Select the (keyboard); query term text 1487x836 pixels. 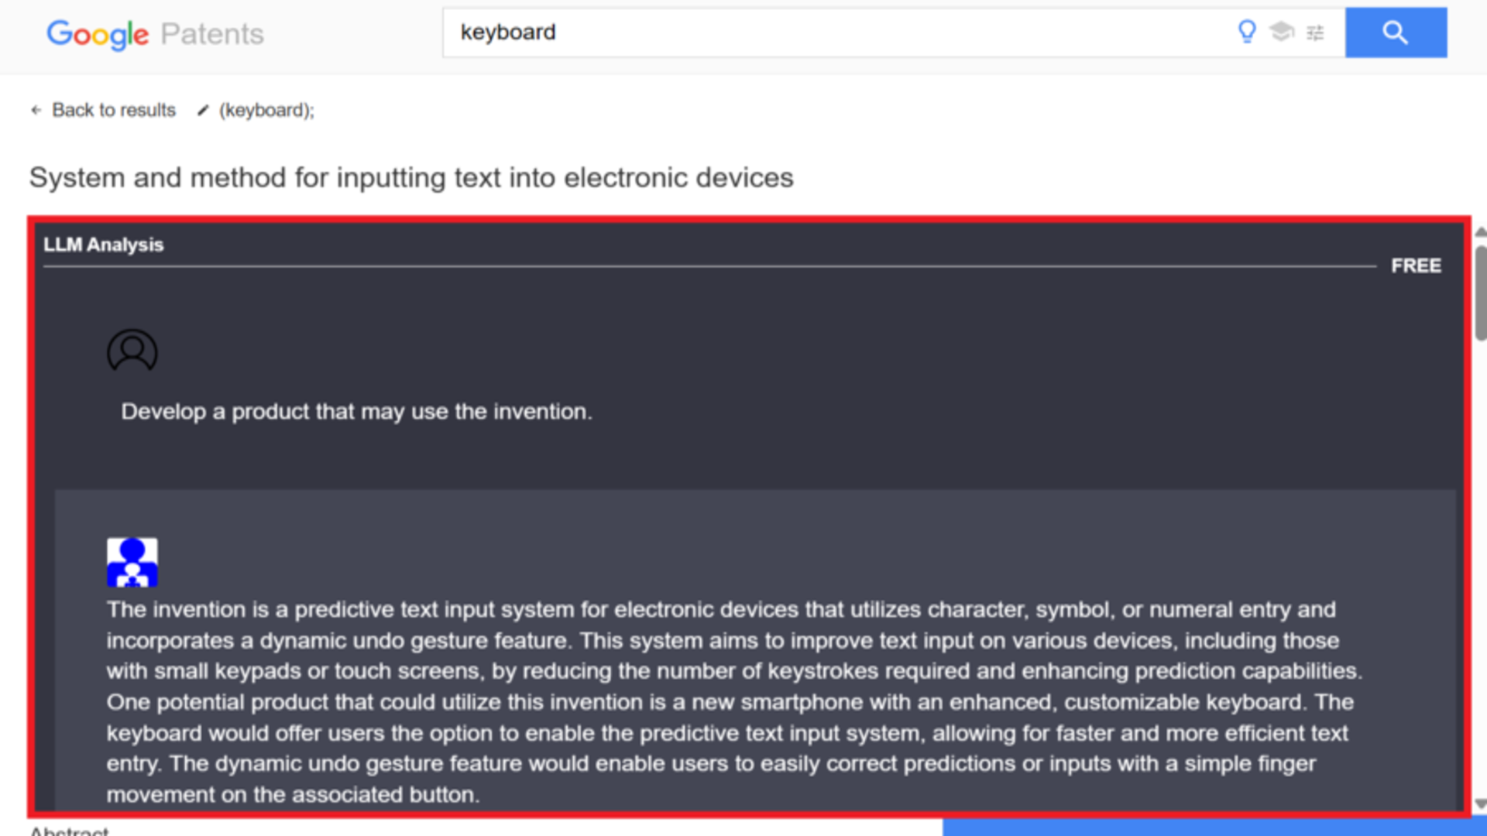click(x=266, y=111)
